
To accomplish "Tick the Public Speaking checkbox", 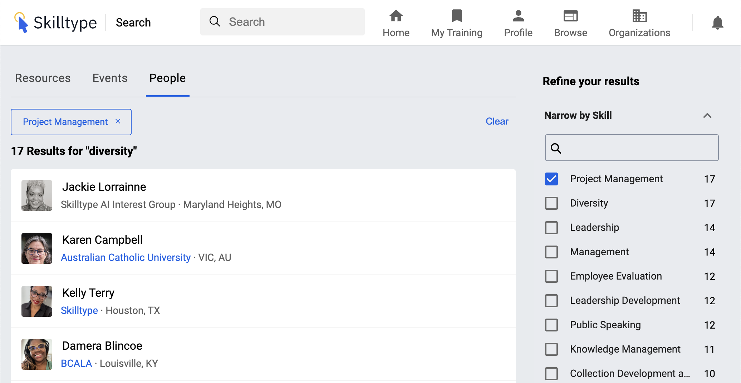I will (551, 325).
